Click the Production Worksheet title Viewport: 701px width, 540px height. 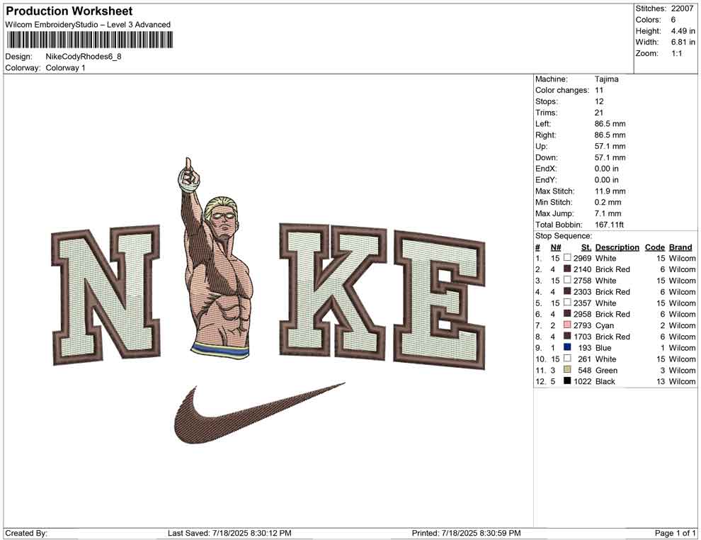click(x=69, y=11)
